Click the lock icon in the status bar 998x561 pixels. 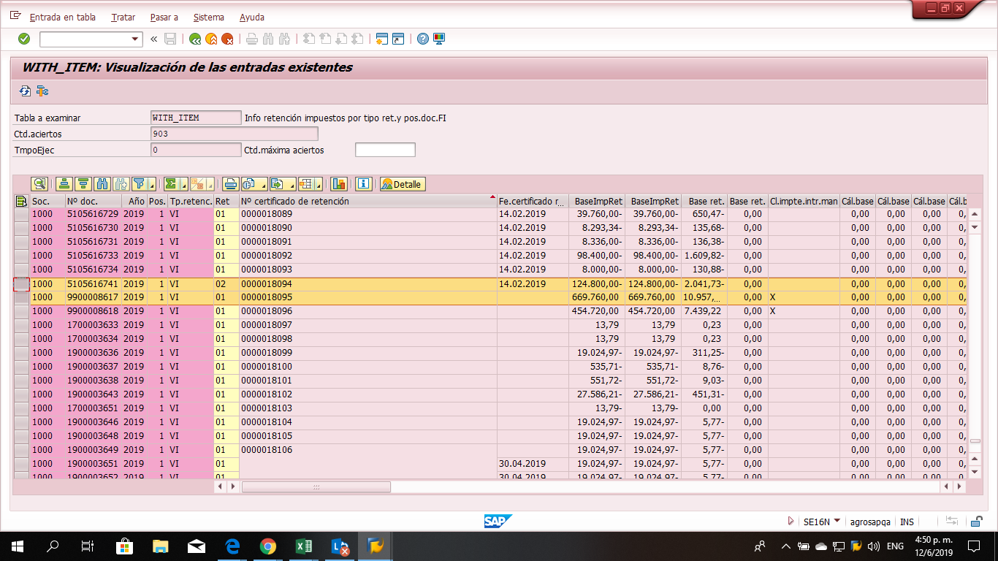pyautogui.click(x=976, y=522)
